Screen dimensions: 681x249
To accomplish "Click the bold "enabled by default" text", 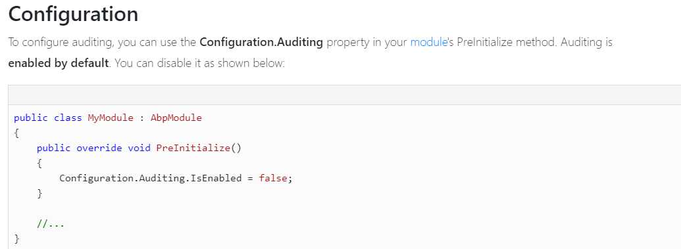I will pos(59,63).
